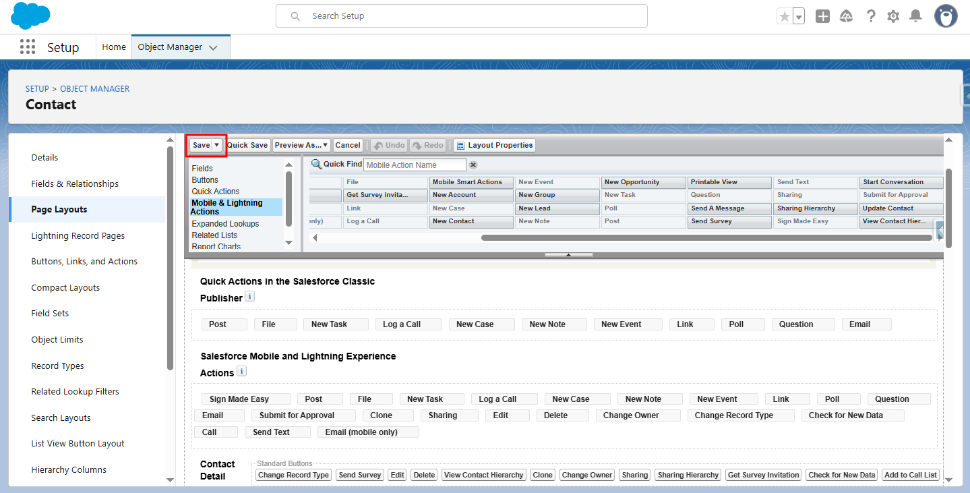
Task: Expand the favorites list dropdown arrow
Action: (799, 17)
